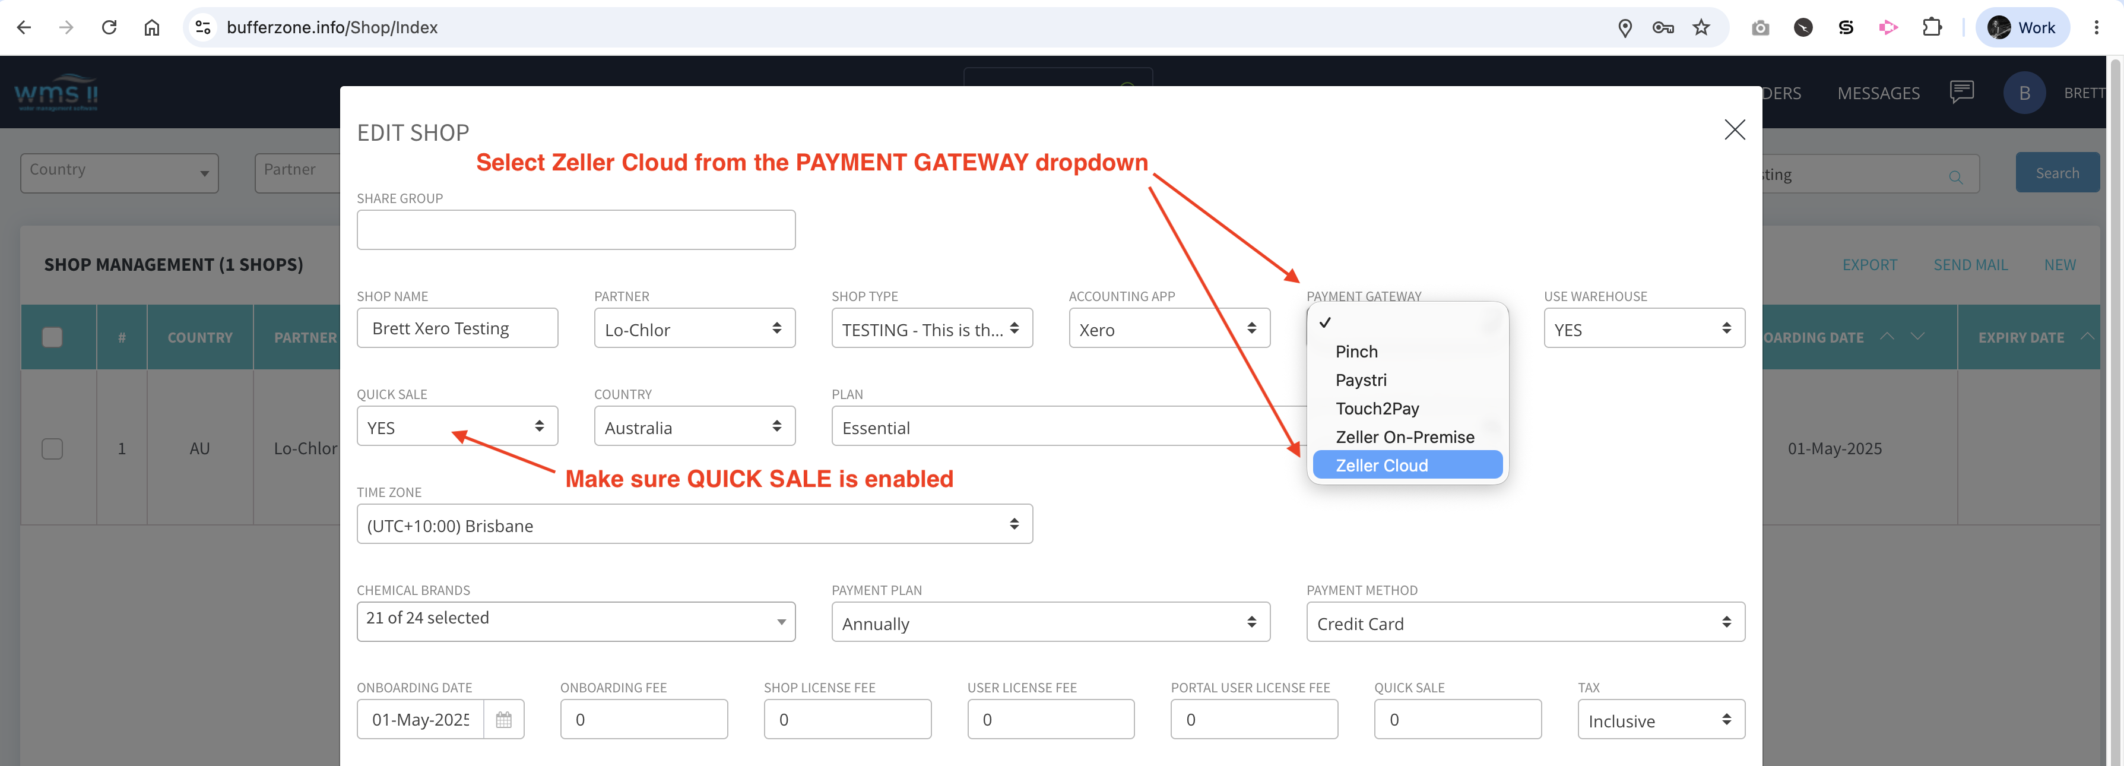
Task: Open the camera screenshot extension icon
Action: click(x=1760, y=27)
